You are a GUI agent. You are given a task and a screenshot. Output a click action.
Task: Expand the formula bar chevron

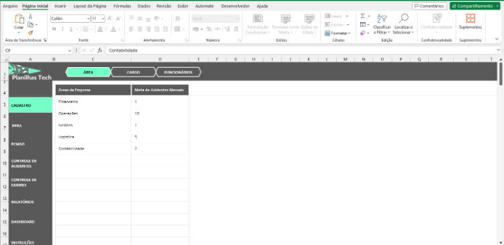tap(498, 50)
